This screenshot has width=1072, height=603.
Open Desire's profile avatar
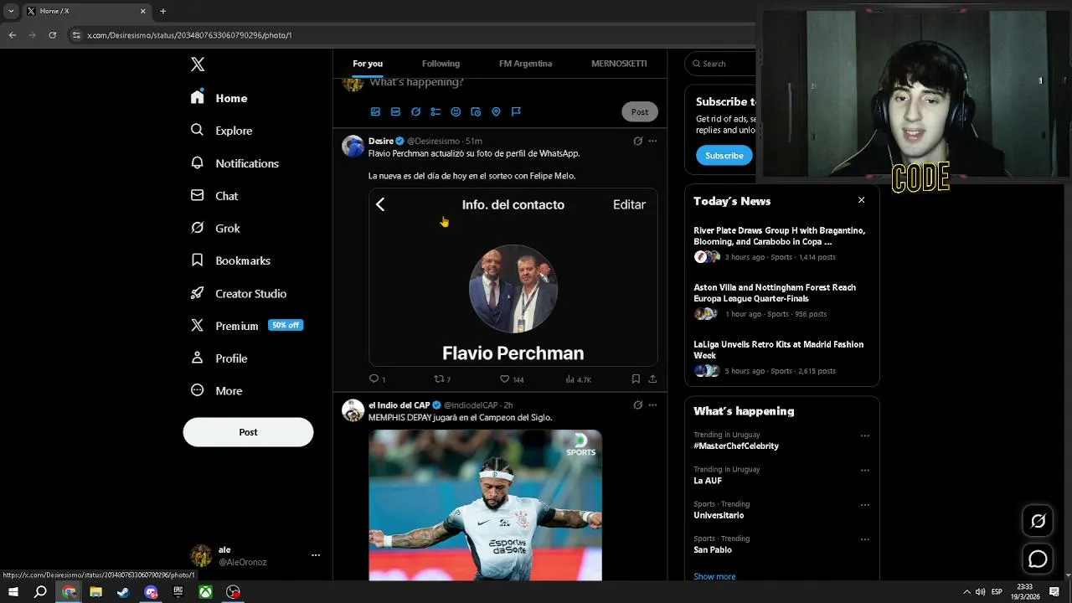[353, 147]
